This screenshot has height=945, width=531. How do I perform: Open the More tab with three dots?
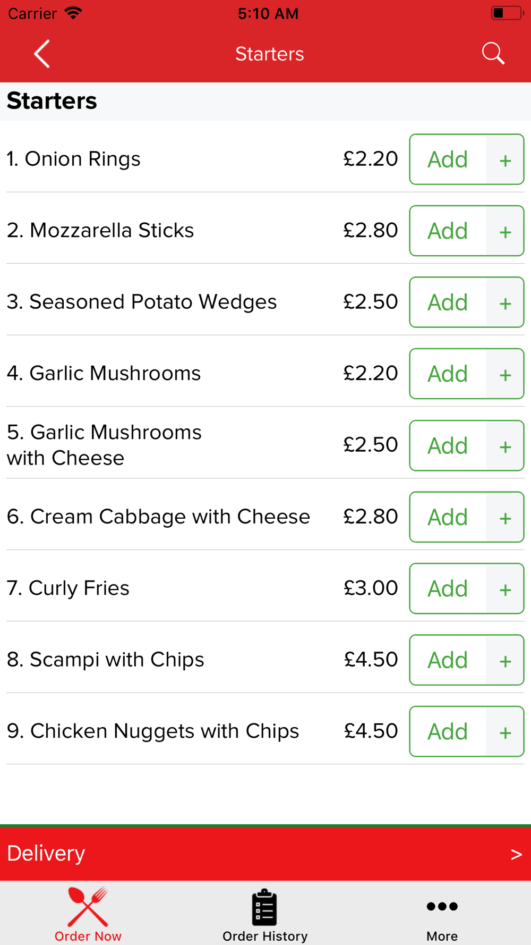tap(442, 915)
